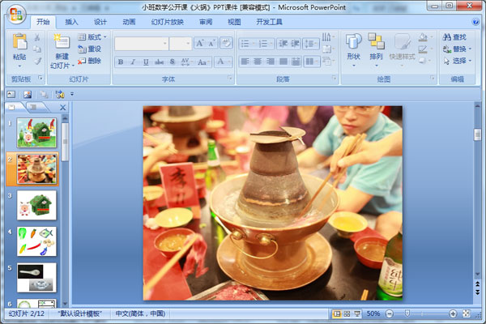486x324 pixels.
Task: Start the Slide Show view icon
Action: click(x=357, y=313)
